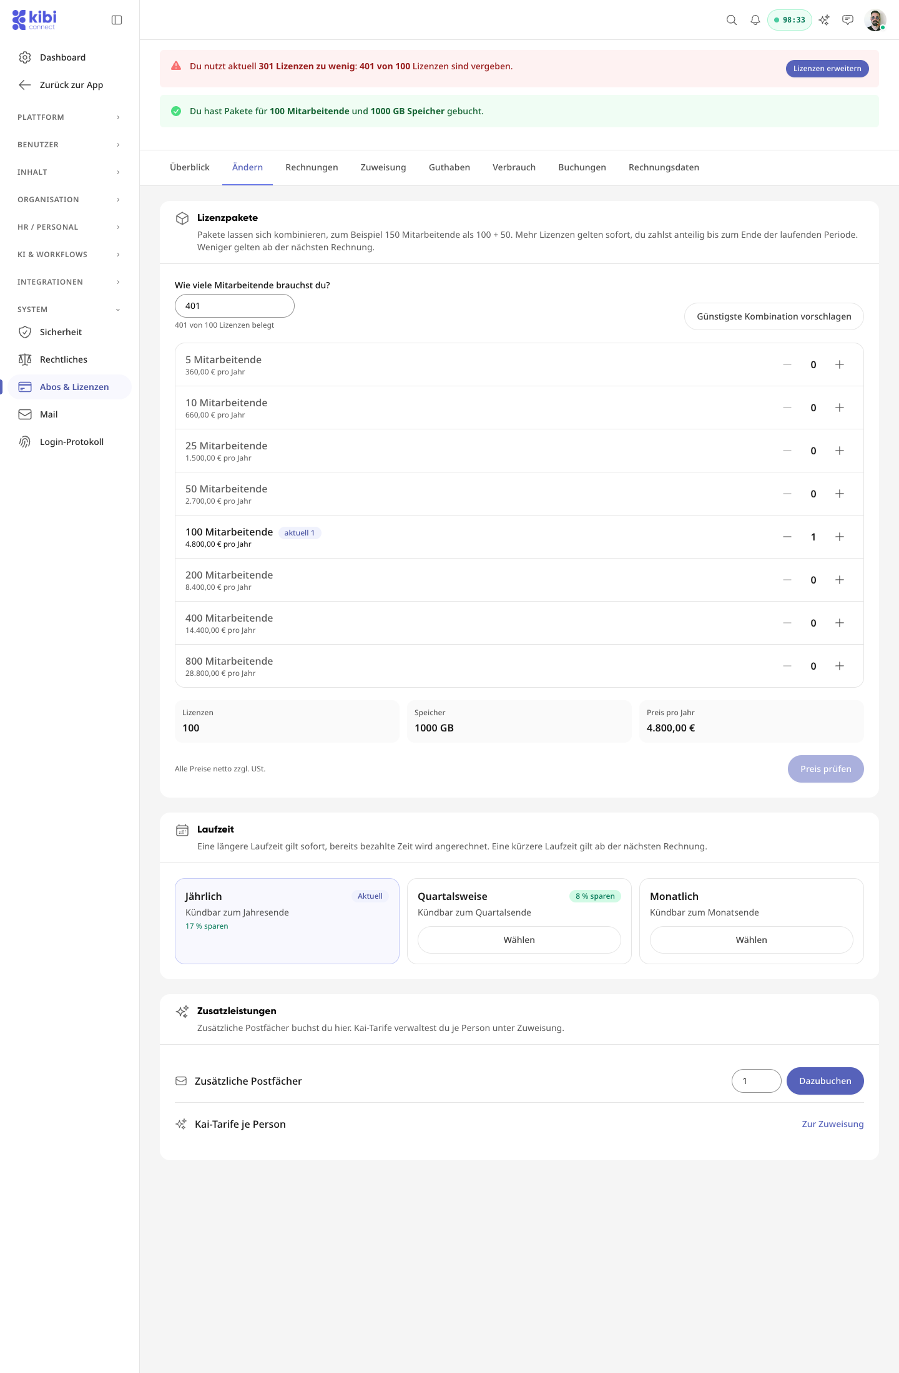Open Login-Protokoll in the sidebar
The height and width of the screenshot is (1373, 899).
[69, 442]
